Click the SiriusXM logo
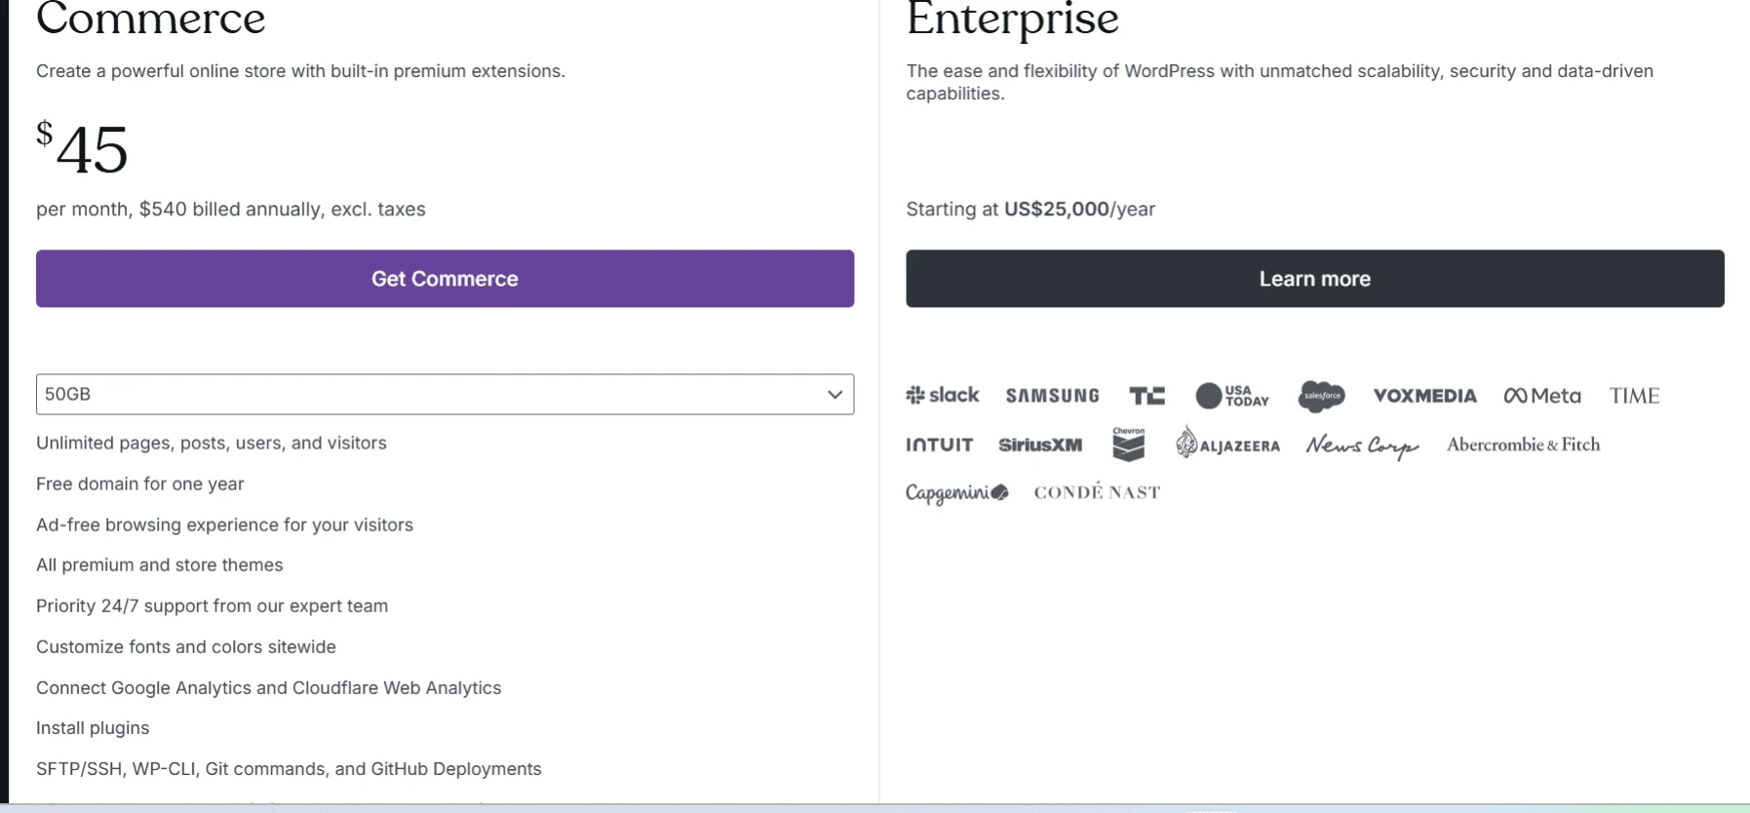This screenshot has height=813, width=1750. coord(1040,445)
